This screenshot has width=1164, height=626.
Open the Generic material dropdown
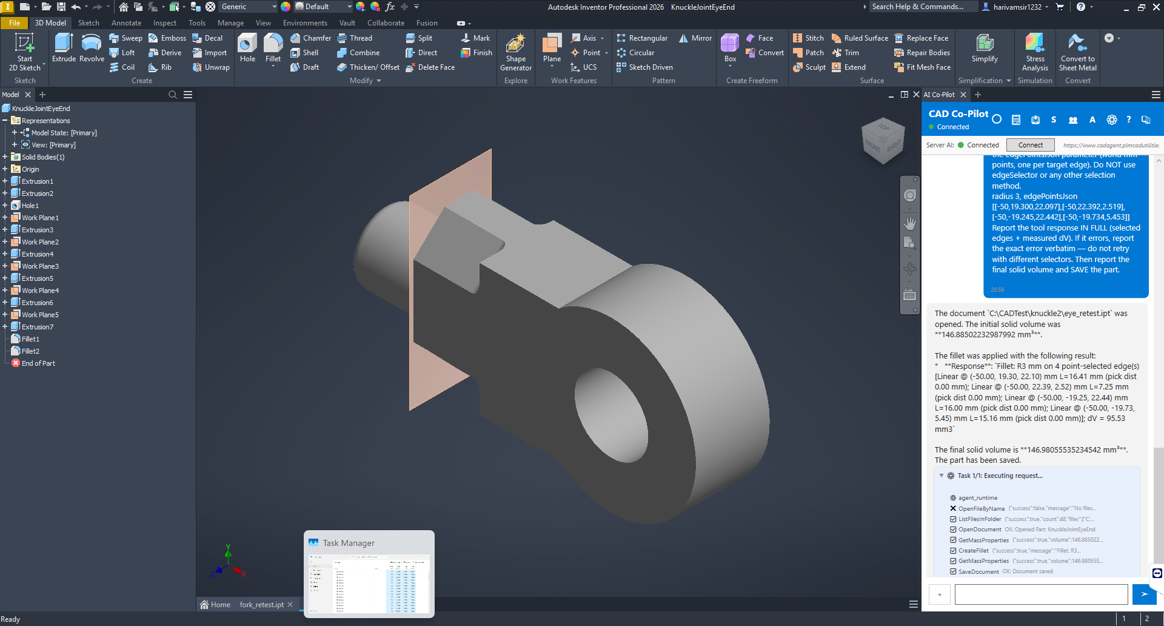[274, 7]
